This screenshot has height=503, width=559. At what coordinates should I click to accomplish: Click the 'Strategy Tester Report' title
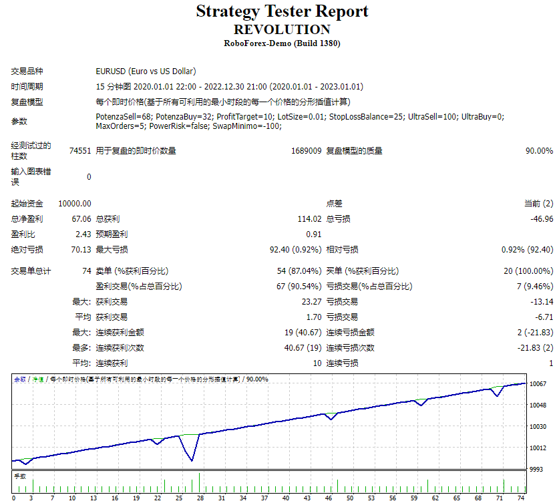pyautogui.click(x=282, y=11)
